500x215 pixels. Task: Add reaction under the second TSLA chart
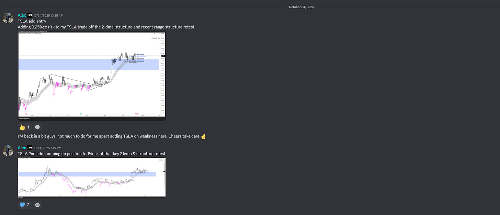pos(37,205)
